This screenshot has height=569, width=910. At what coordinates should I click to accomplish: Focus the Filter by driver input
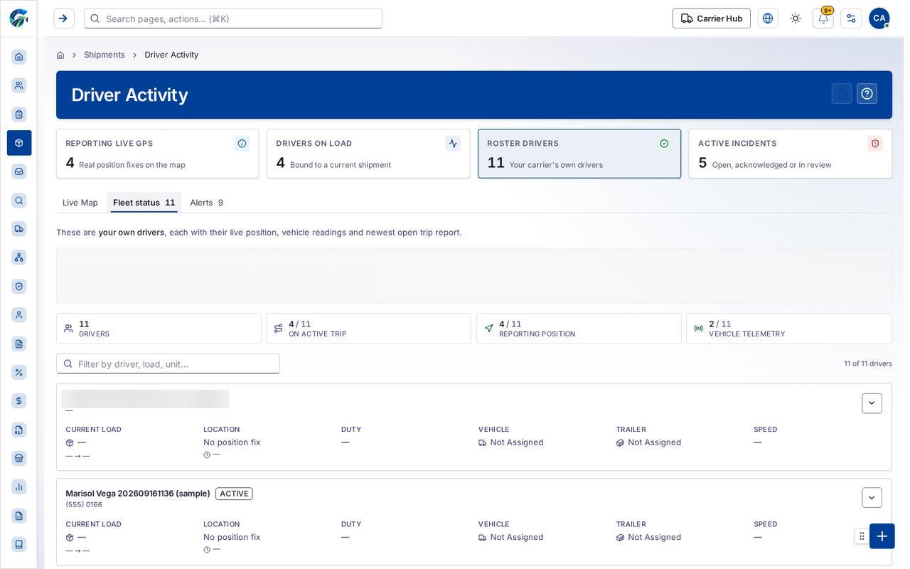point(168,363)
